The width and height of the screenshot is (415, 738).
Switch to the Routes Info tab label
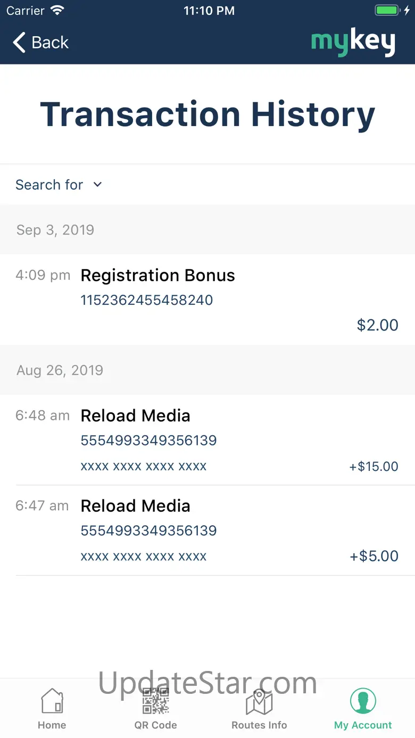tap(259, 725)
